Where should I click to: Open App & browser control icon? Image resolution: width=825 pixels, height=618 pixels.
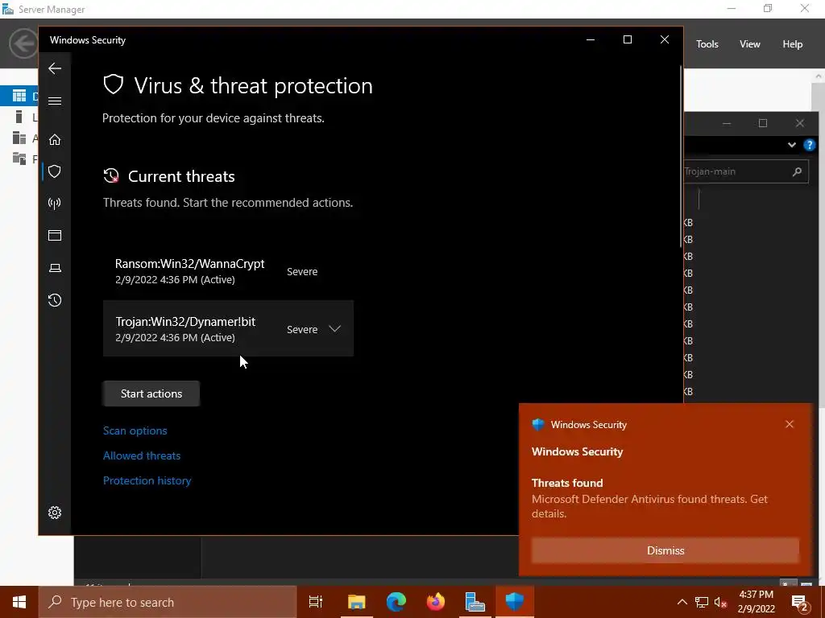coord(55,236)
